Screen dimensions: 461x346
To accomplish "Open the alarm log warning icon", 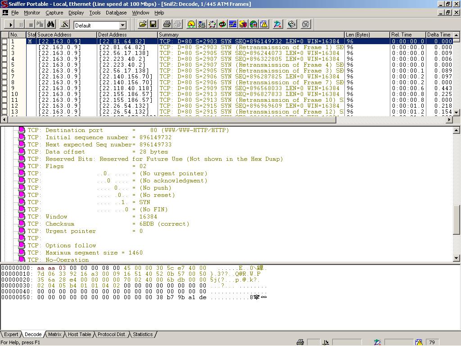I will pyautogui.click(x=264, y=24).
